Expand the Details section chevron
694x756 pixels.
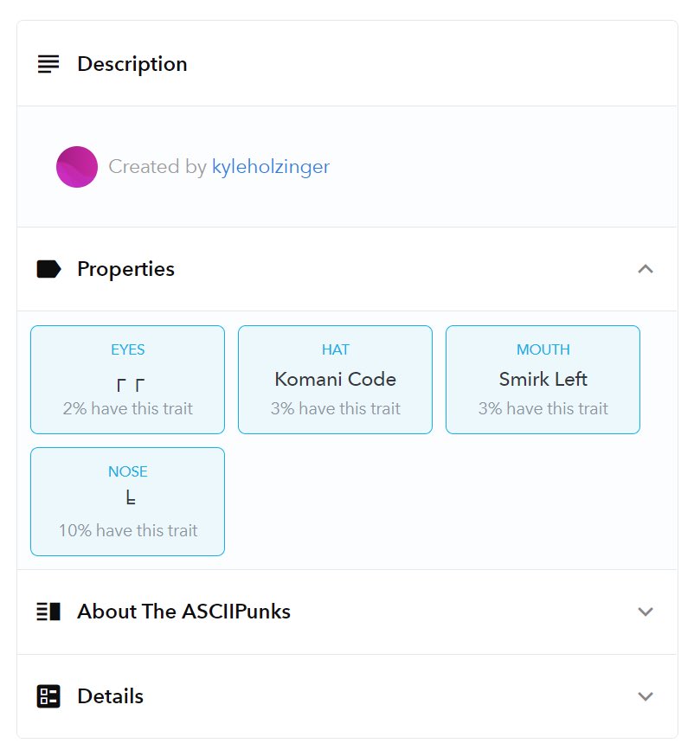click(x=646, y=696)
